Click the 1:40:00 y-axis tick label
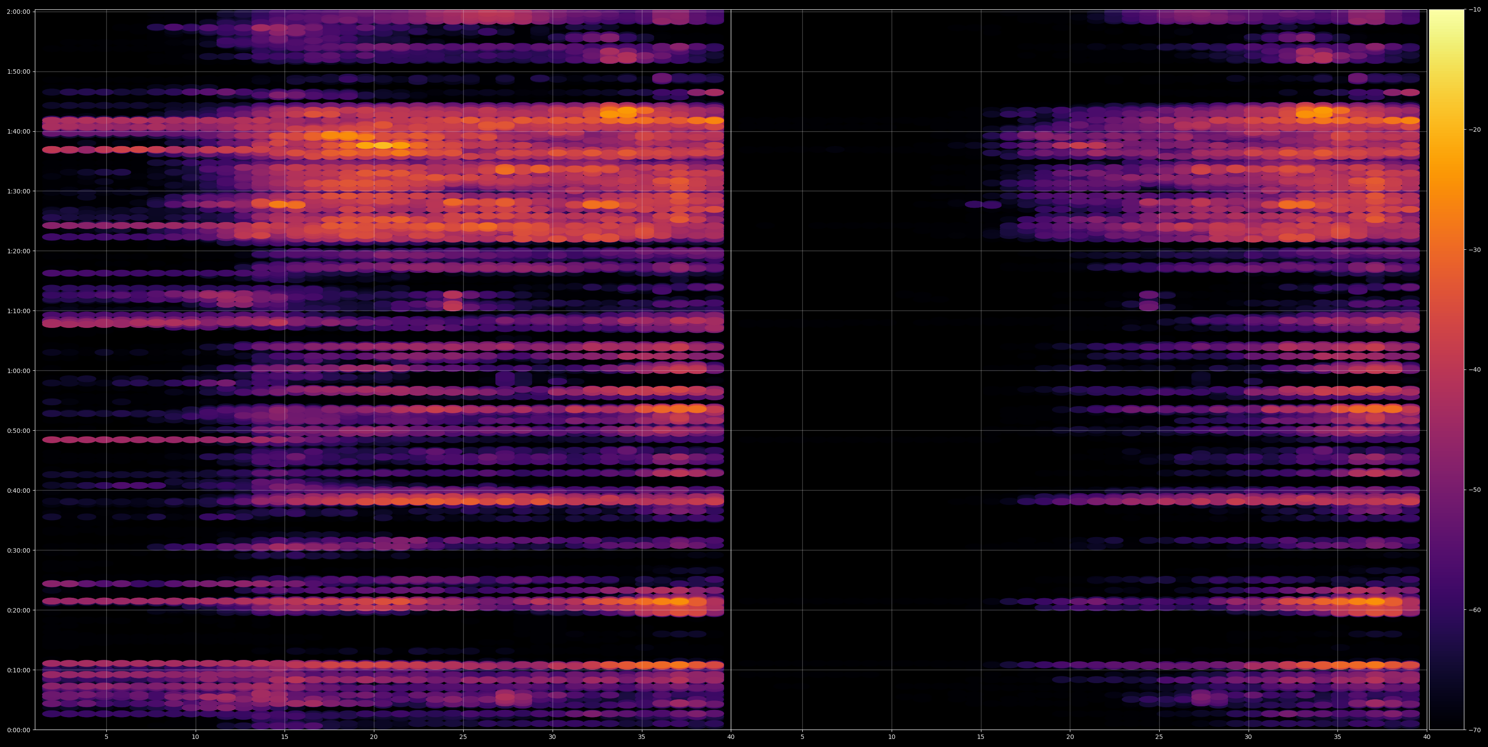 point(19,131)
